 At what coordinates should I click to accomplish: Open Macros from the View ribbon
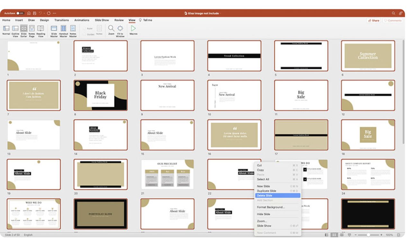[x=133, y=30]
